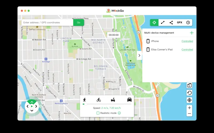Image resolution: width=214 pixels, height=133 pixels.
Task: Select the teleport mode target icon
Action: (x=154, y=23)
